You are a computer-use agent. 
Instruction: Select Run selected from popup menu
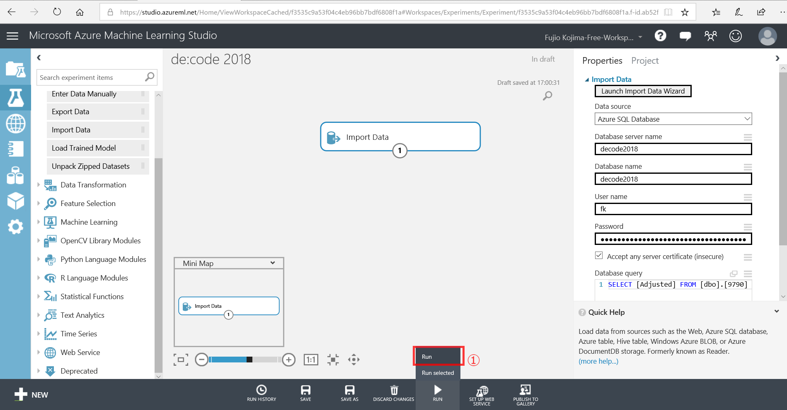[438, 373]
